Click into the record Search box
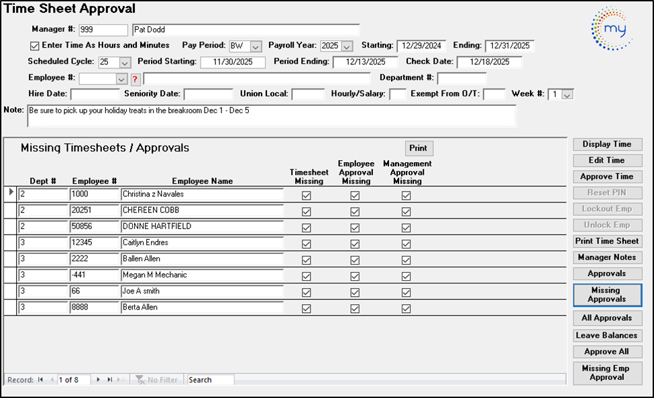This screenshot has height=398, width=654. (x=210, y=380)
